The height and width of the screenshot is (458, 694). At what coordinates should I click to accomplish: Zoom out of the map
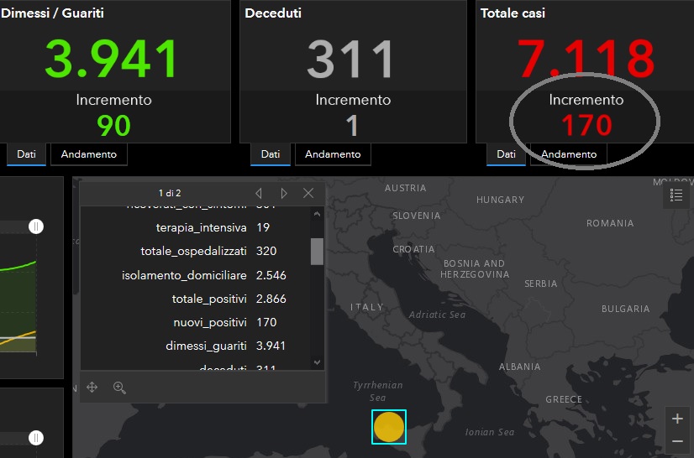pyautogui.click(x=677, y=441)
